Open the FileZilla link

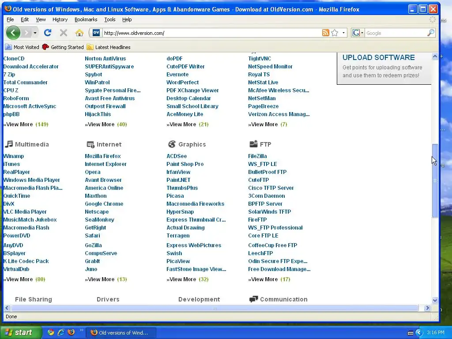pos(257,156)
